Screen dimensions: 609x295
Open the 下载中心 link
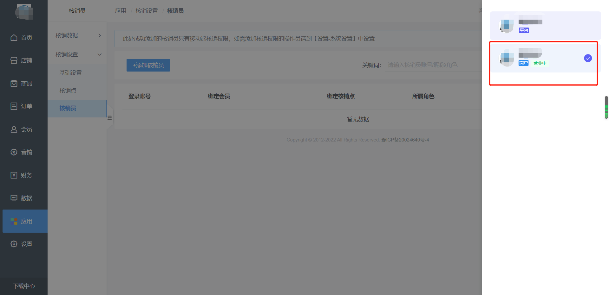click(24, 286)
